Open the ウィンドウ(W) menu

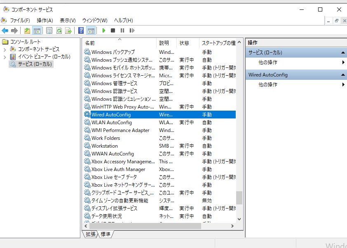pyautogui.click(x=95, y=21)
